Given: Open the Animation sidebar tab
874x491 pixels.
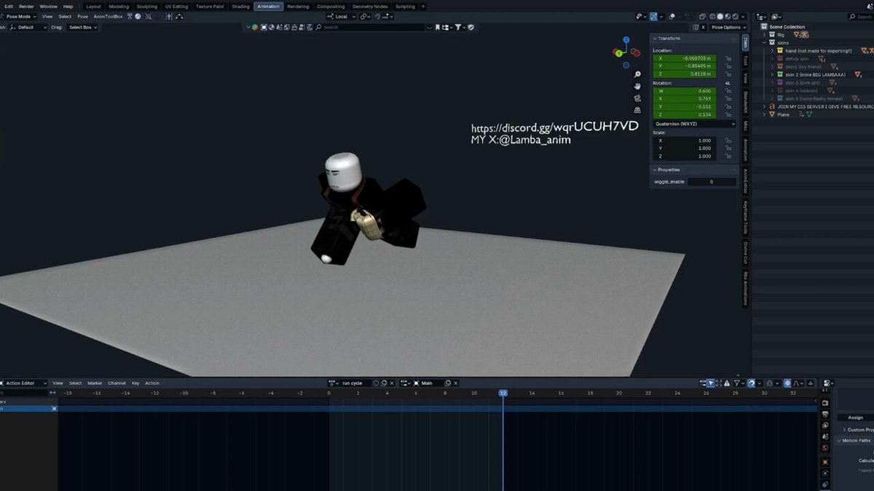Looking at the screenshot, I should point(746,149).
